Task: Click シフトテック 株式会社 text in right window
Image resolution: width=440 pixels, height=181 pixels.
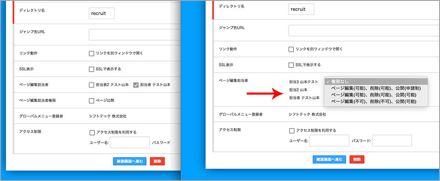Action: tap(307, 114)
